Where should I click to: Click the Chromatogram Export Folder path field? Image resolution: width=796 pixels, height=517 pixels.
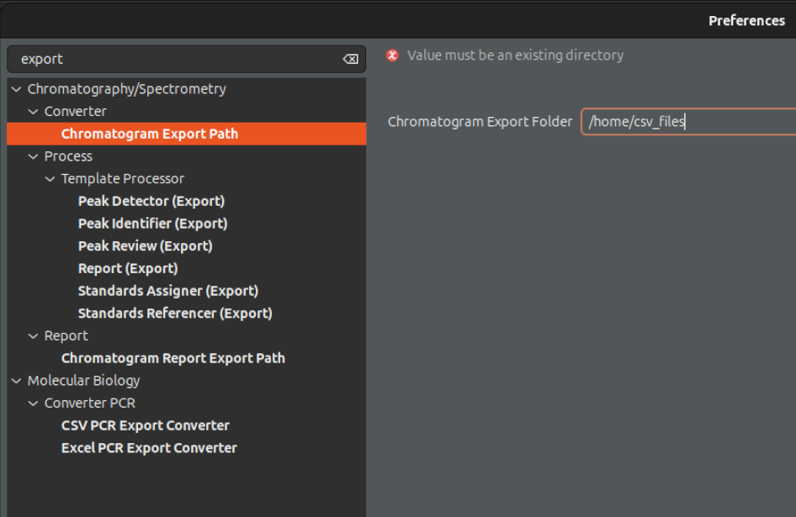click(687, 122)
